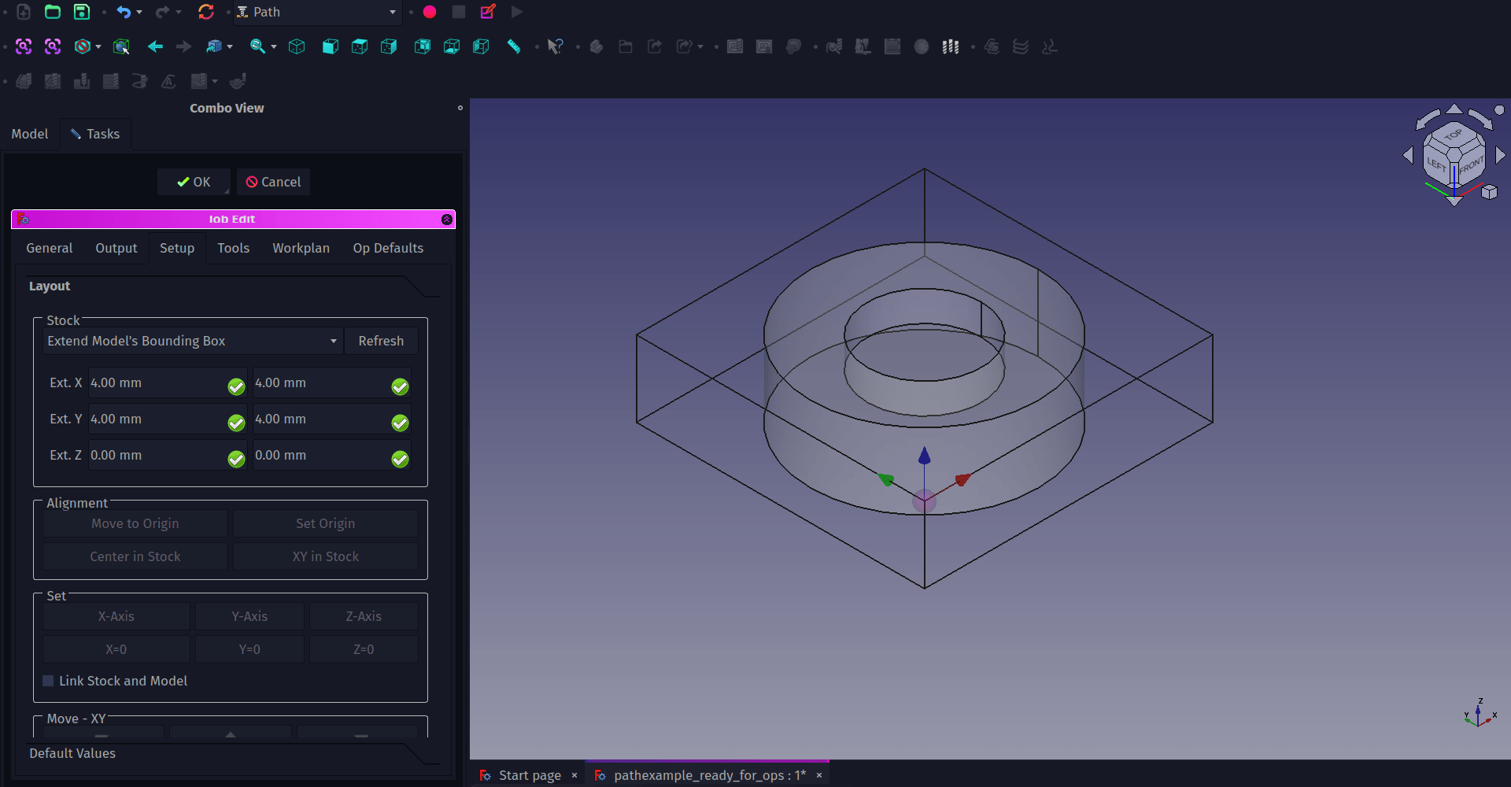This screenshot has width=1511, height=787.
Task: Open the ToolBit Dock icon
Action: [951, 47]
